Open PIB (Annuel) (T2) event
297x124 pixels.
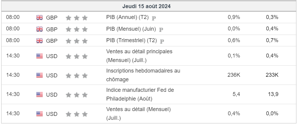point(127,17)
